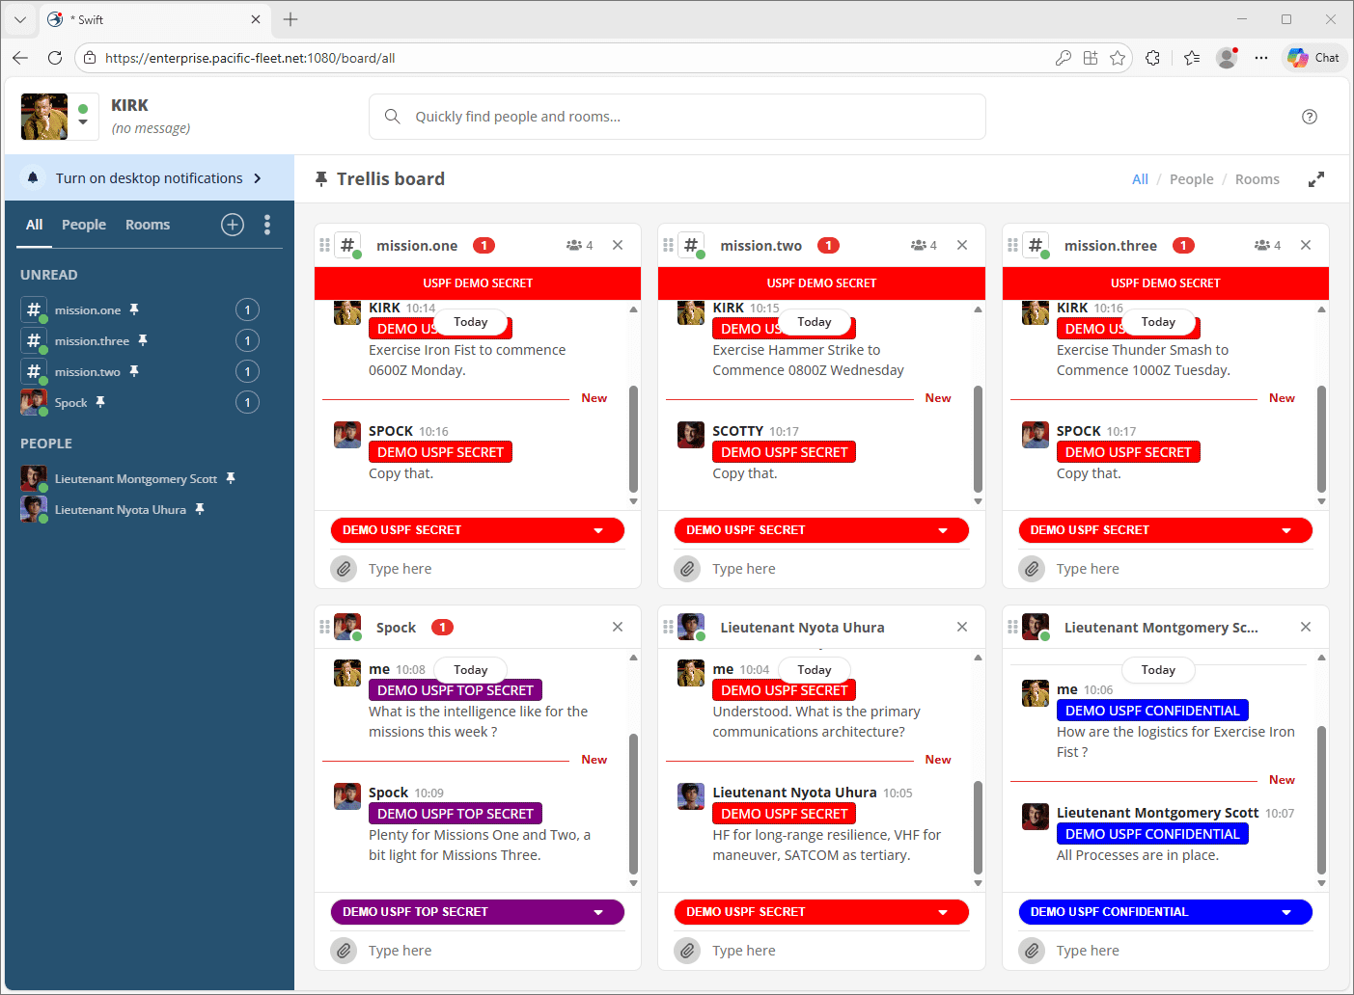This screenshot has width=1354, height=995.
Task: Click the attachment paperclip in Uhura chat
Action: pos(687,951)
